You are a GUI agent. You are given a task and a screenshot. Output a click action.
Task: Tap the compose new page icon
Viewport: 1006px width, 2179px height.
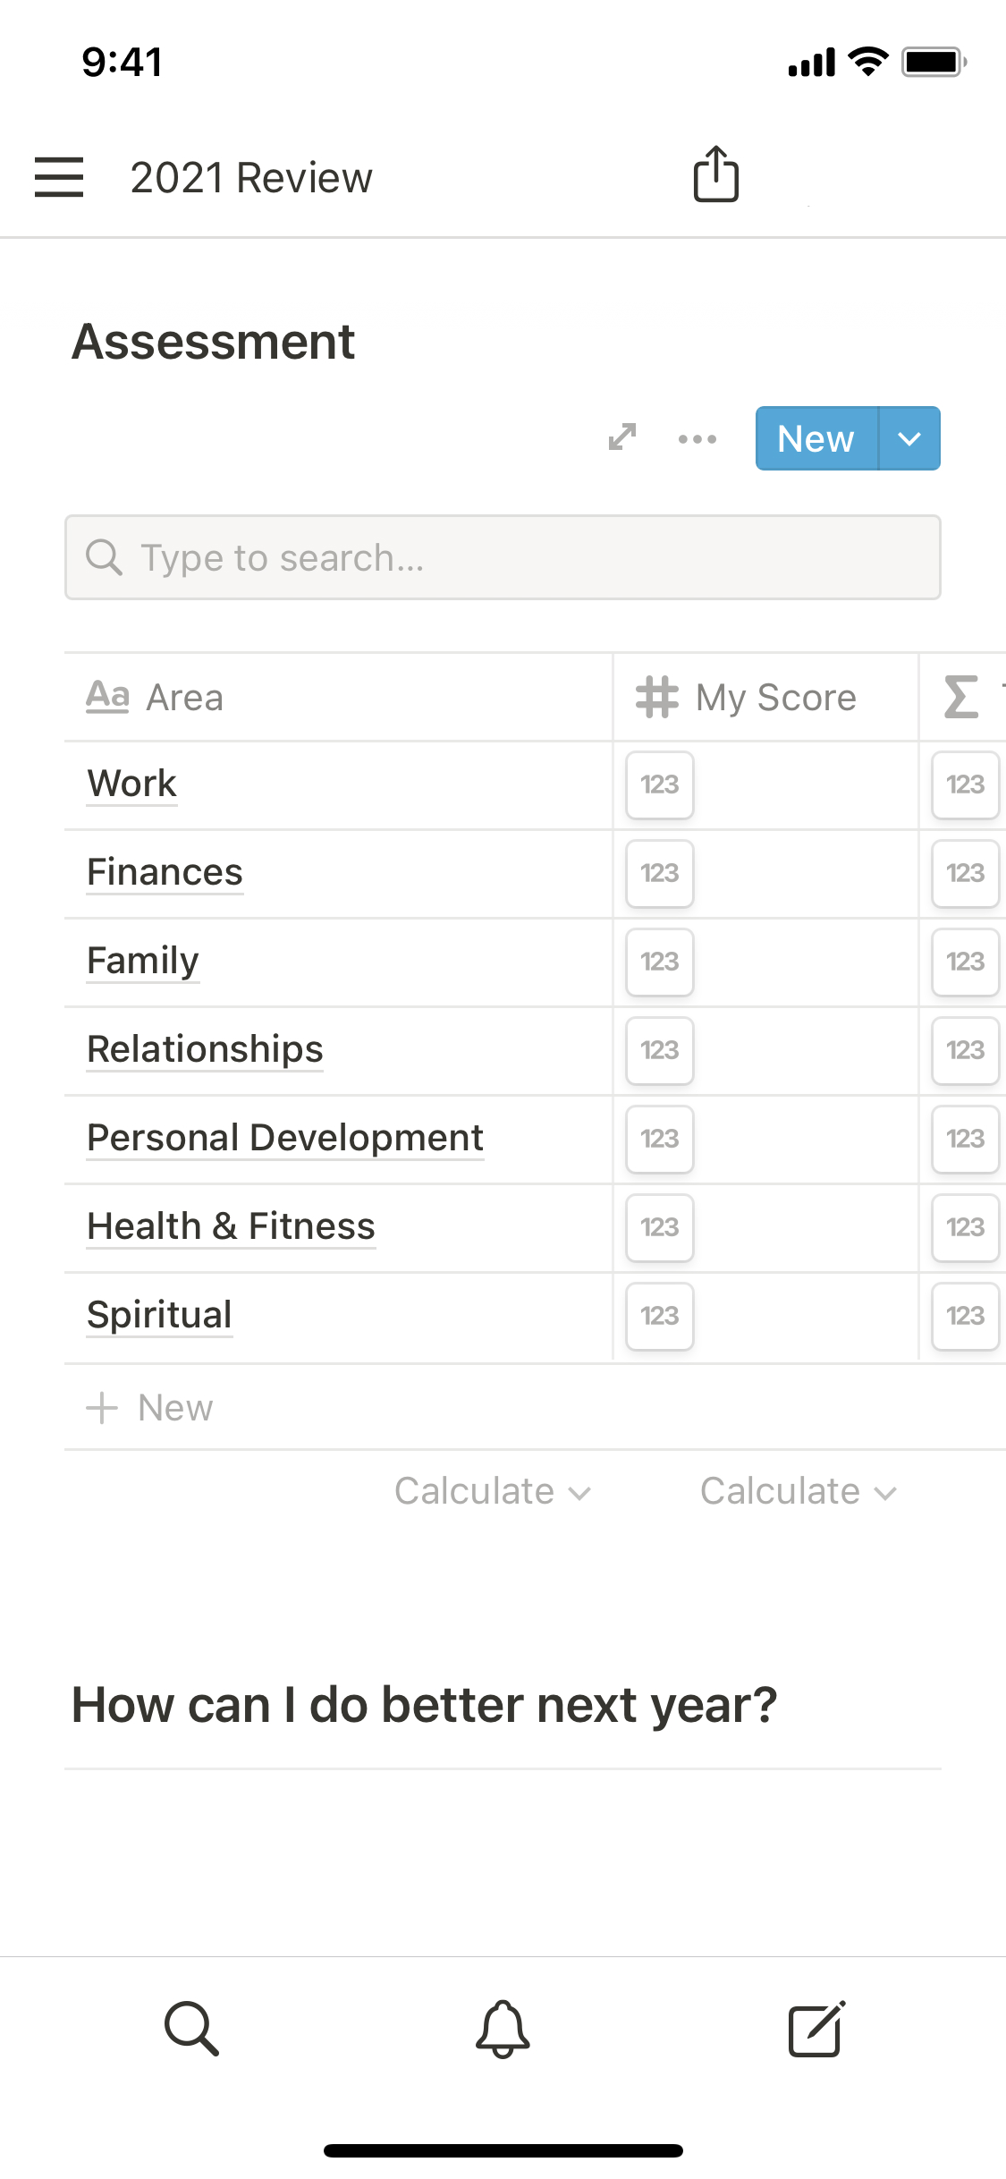(816, 2028)
